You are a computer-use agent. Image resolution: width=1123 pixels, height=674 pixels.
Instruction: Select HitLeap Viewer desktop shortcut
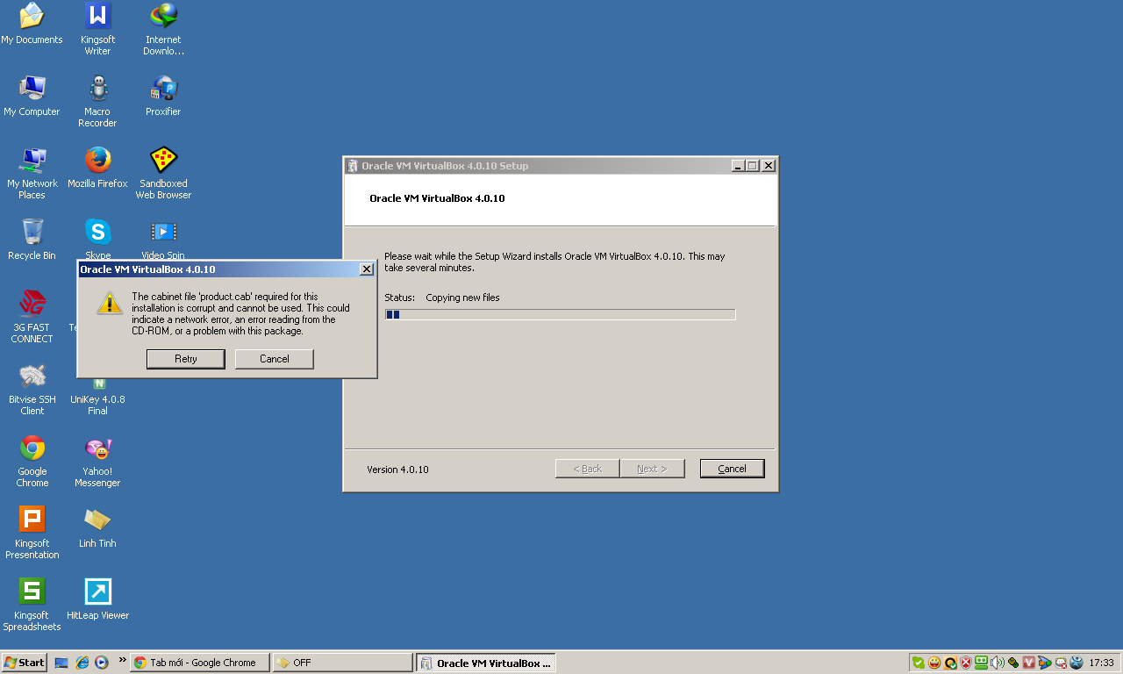[97, 599]
